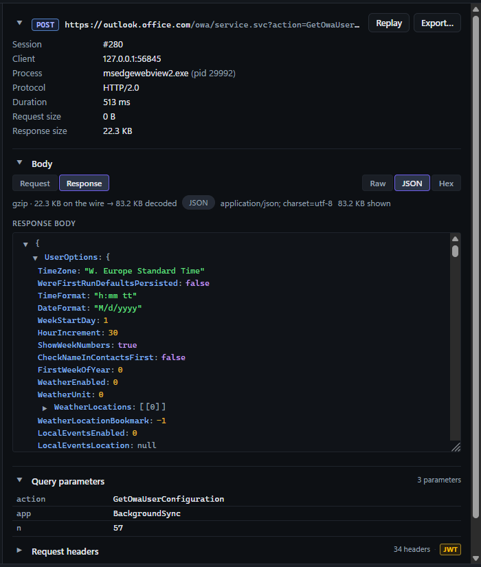This screenshot has width=481, height=567.
Task: Click the main panel scrollbar thumb
Action: coord(476,267)
